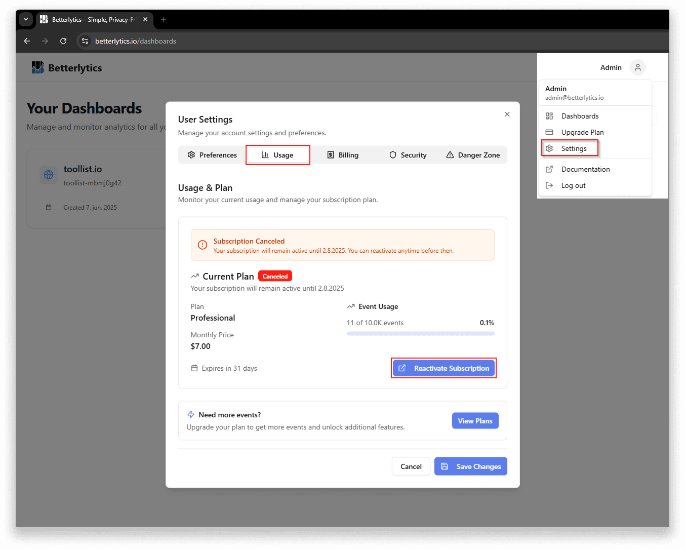Click the Event Usage progress bar

[x=420, y=333]
